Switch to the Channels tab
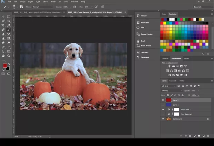 coord(173,81)
